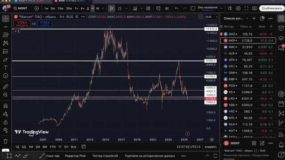Start bar replay mode
Viewport: 285px width, 160px height.
(167, 8)
